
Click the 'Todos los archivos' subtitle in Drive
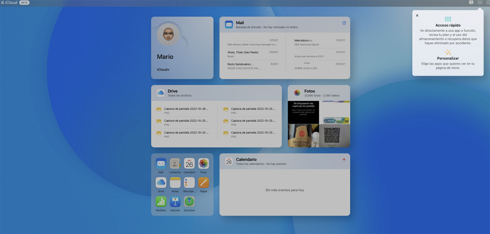(x=180, y=96)
